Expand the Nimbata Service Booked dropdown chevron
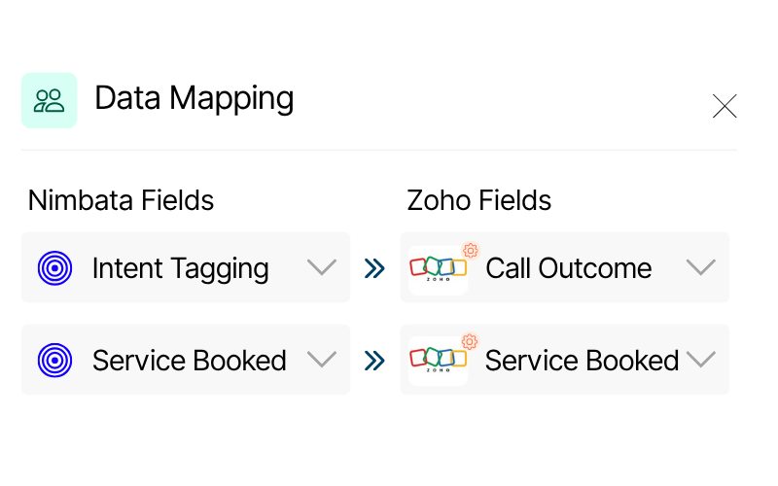778x486 pixels. (321, 360)
